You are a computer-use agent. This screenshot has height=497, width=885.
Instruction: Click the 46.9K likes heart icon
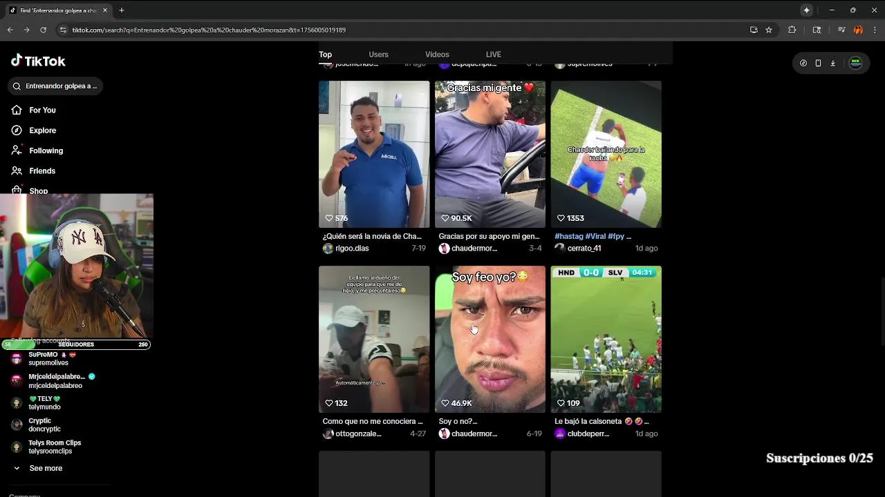(445, 403)
